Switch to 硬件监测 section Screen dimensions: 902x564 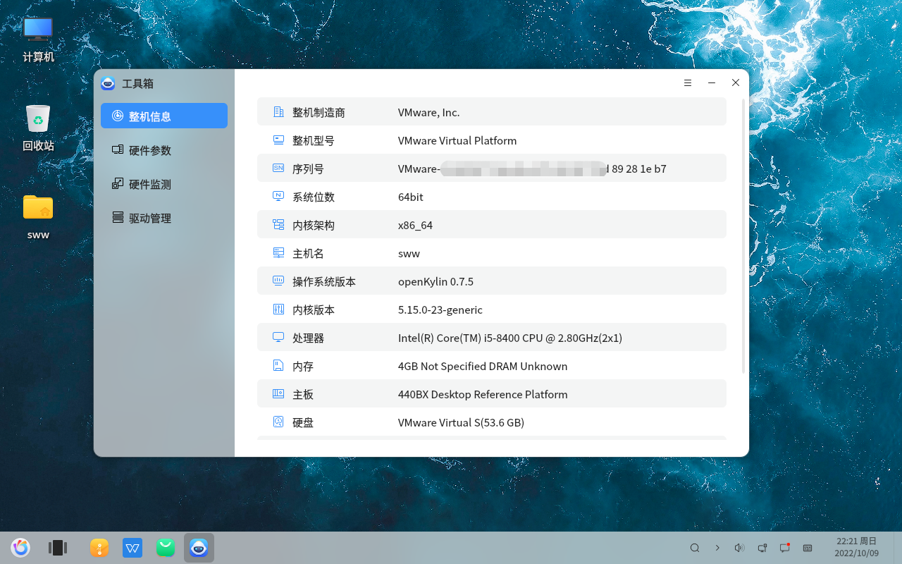click(164, 184)
